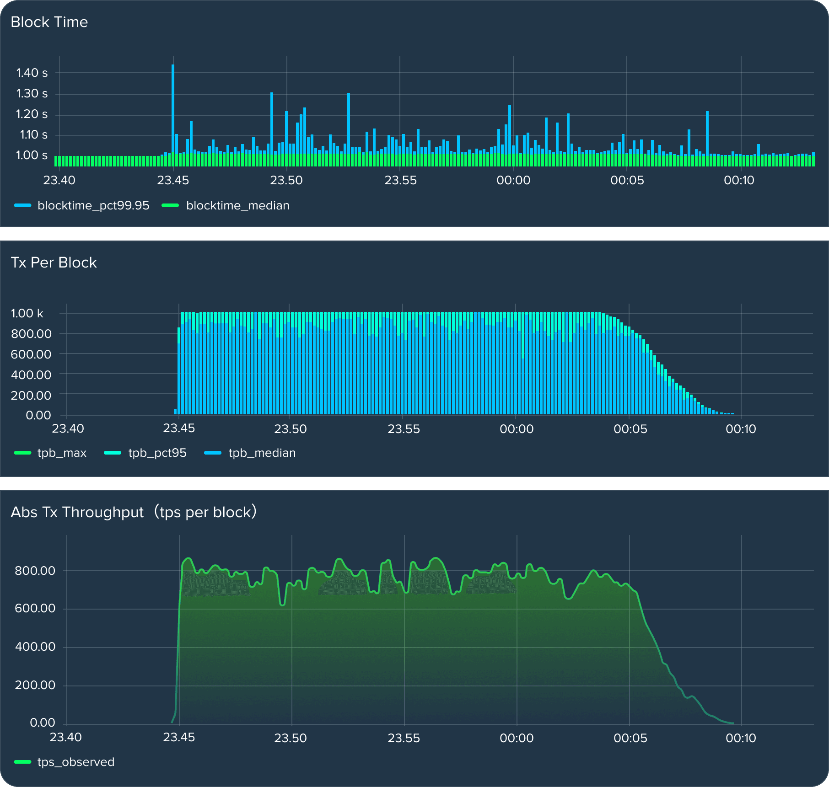Image resolution: width=829 pixels, height=787 pixels.
Task: Open the Tx Per Block panel title menu
Action: [54, 262]
